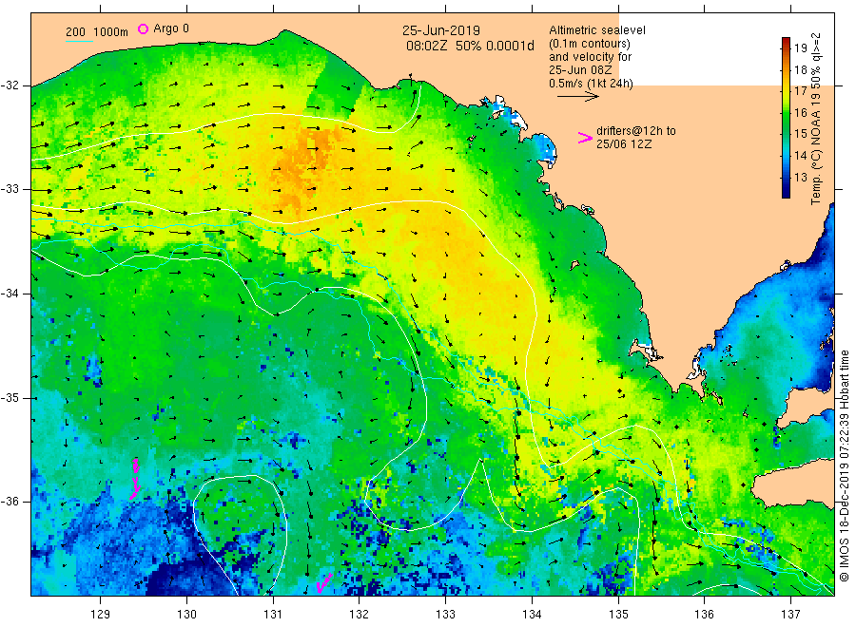Click the date label 25-Jun-2019
The height and width of the screenshot is (627, 856).
pos(441,30)
